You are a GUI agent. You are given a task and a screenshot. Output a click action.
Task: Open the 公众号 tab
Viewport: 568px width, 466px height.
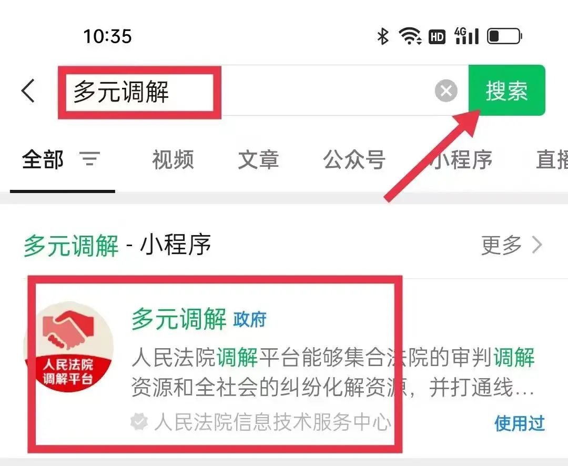tap(354, 159)
